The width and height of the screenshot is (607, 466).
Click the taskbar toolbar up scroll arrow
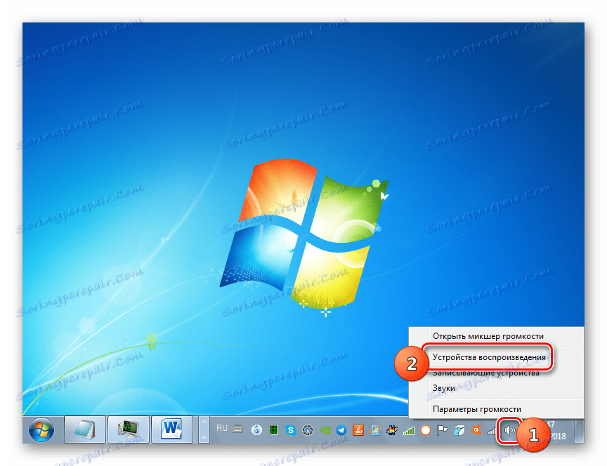coord(204,421)
